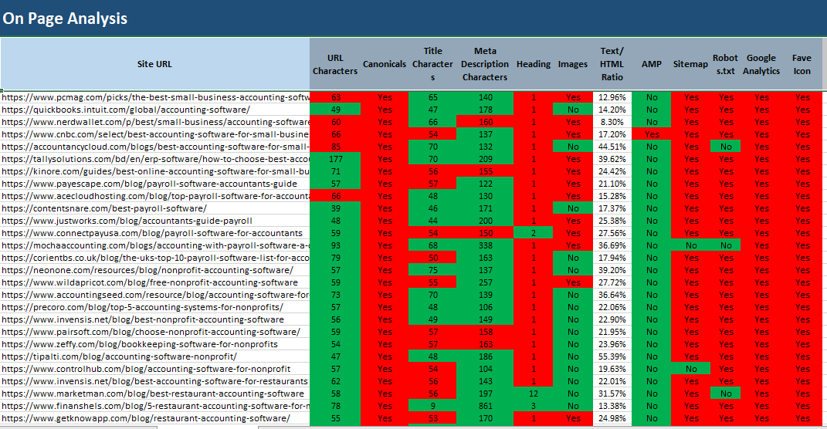Select the kinore.com URL cell
Image resolution: width=827 pixels, height=429 pixels.
coord(155,171)
